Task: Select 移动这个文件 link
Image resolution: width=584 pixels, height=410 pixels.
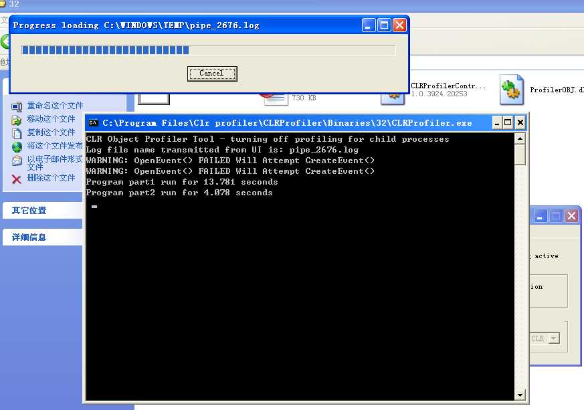Action: (51, 119)
